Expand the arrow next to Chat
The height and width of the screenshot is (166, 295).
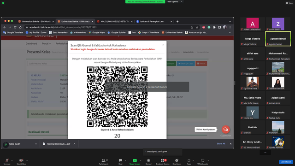(x=125, y=160)
